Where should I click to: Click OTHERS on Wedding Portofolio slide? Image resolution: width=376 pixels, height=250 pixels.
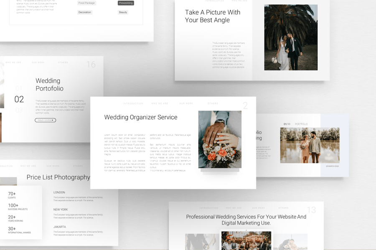coord(63,62)
